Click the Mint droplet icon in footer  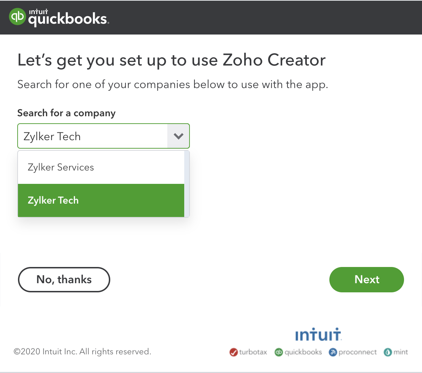388,352
